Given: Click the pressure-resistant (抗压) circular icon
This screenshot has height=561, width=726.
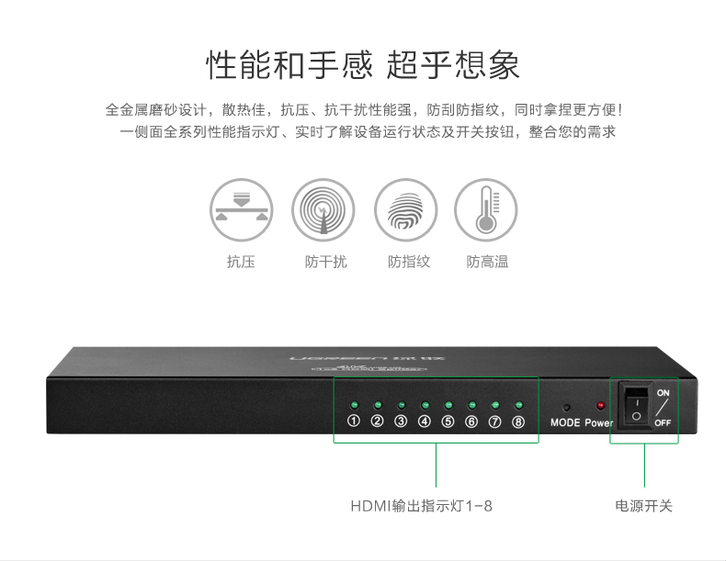Looking at the screenshot, I should click(x=241, y=210).
